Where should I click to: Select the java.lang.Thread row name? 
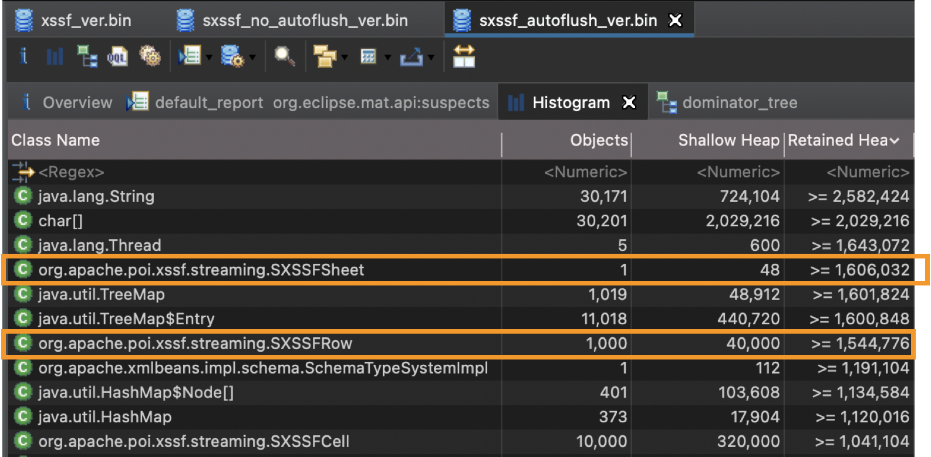(99, 245)
